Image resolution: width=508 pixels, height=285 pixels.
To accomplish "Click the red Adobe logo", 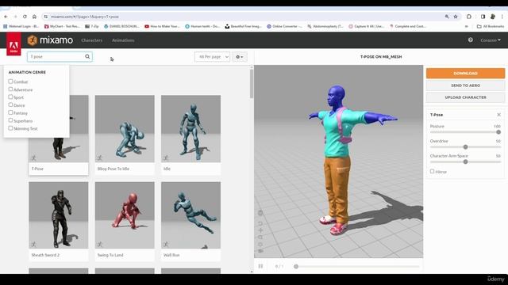I will [13, 44].
